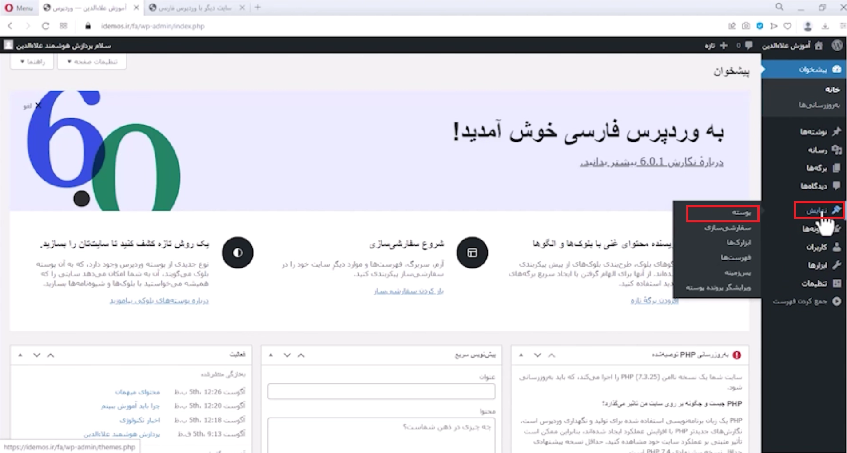847x453 pixels.
Task: Open افزودن برگه تازه link
Action: [x=654, y=301]
